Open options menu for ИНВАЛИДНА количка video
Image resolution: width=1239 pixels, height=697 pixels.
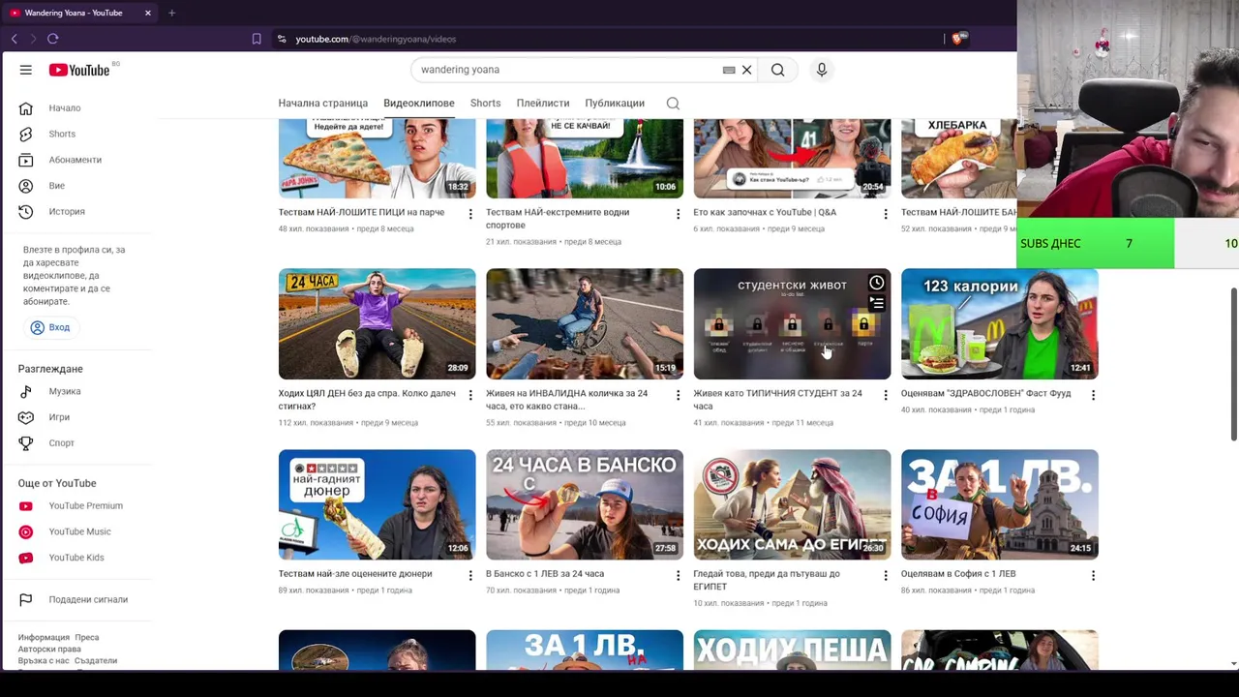[678, 395]
